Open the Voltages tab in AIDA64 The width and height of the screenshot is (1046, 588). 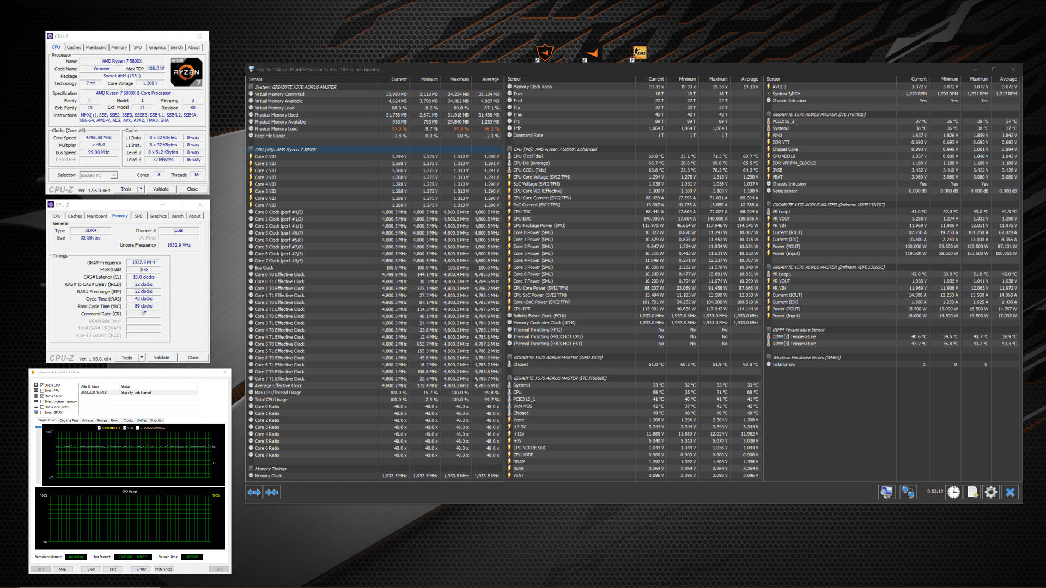coord(88,420)
